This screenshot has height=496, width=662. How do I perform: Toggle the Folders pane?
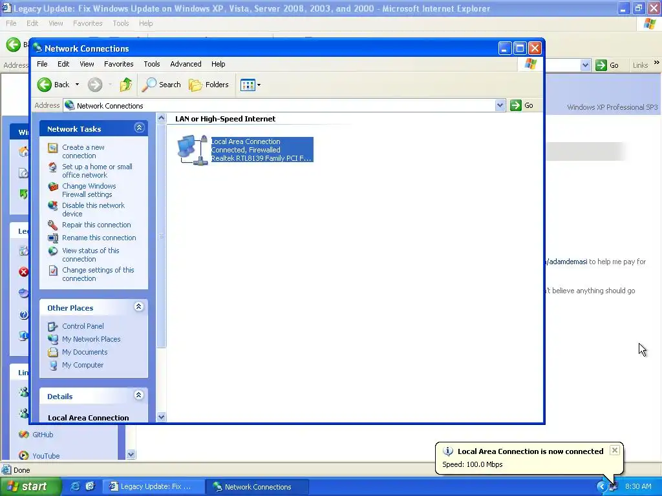[x=209, y=85]
